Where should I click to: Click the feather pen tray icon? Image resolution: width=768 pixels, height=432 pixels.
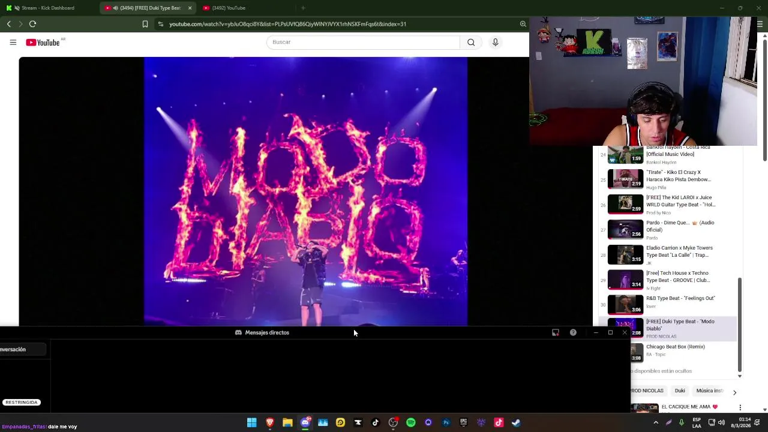pos(668,422)
